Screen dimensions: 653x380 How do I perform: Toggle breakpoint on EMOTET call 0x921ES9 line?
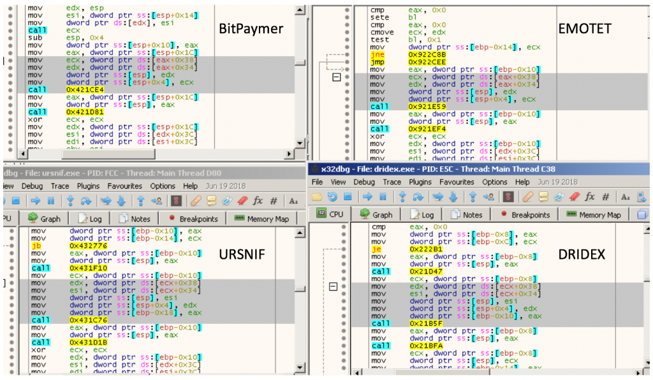[347, 106]
